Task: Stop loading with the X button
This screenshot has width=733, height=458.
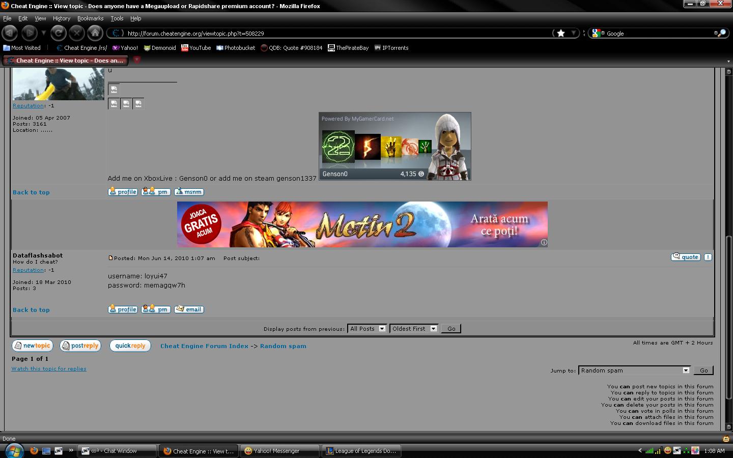Action: tap(76, 33)
